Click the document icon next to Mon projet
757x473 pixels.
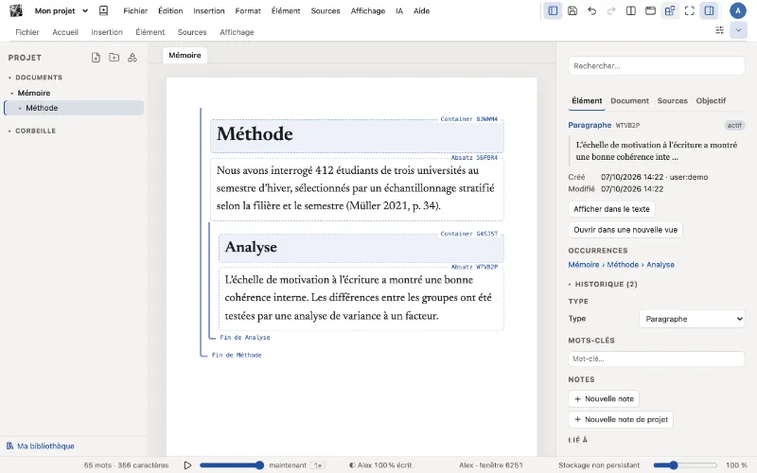[103, 10]
